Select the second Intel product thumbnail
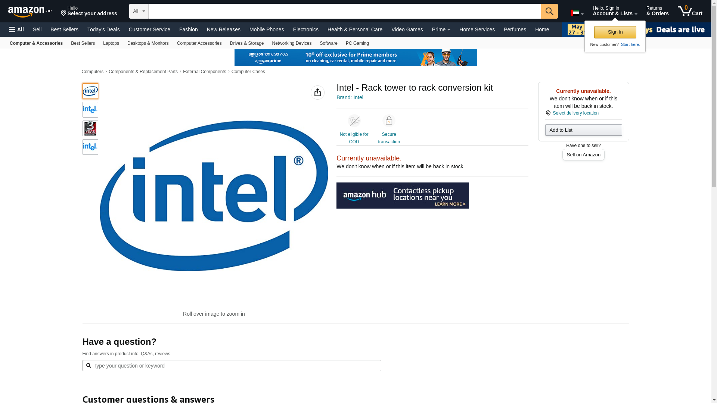The image size is (717, 403). [90, 110]
